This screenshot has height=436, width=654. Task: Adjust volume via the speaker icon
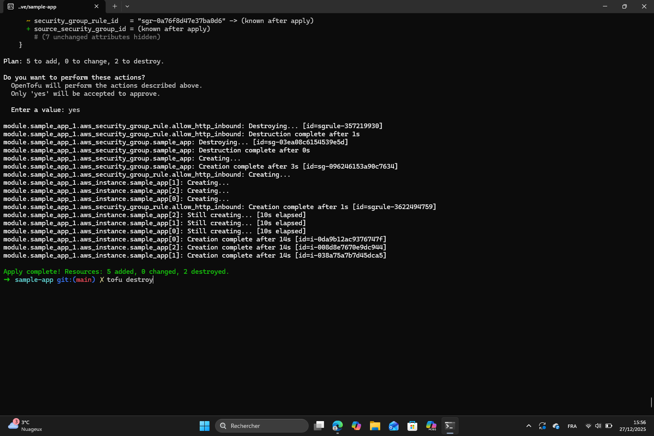click(x=598, y=425)
